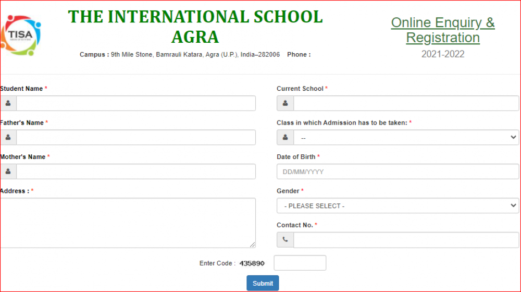
Task: Click phone icon beside Contact No. field
Action: [x=285, y=240]
